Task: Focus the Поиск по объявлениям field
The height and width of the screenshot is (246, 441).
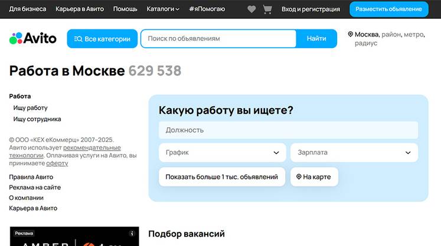Action: [218, 38]
